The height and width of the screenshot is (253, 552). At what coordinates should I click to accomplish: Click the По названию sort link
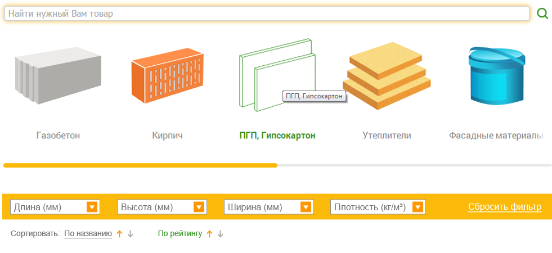[88, 234]
